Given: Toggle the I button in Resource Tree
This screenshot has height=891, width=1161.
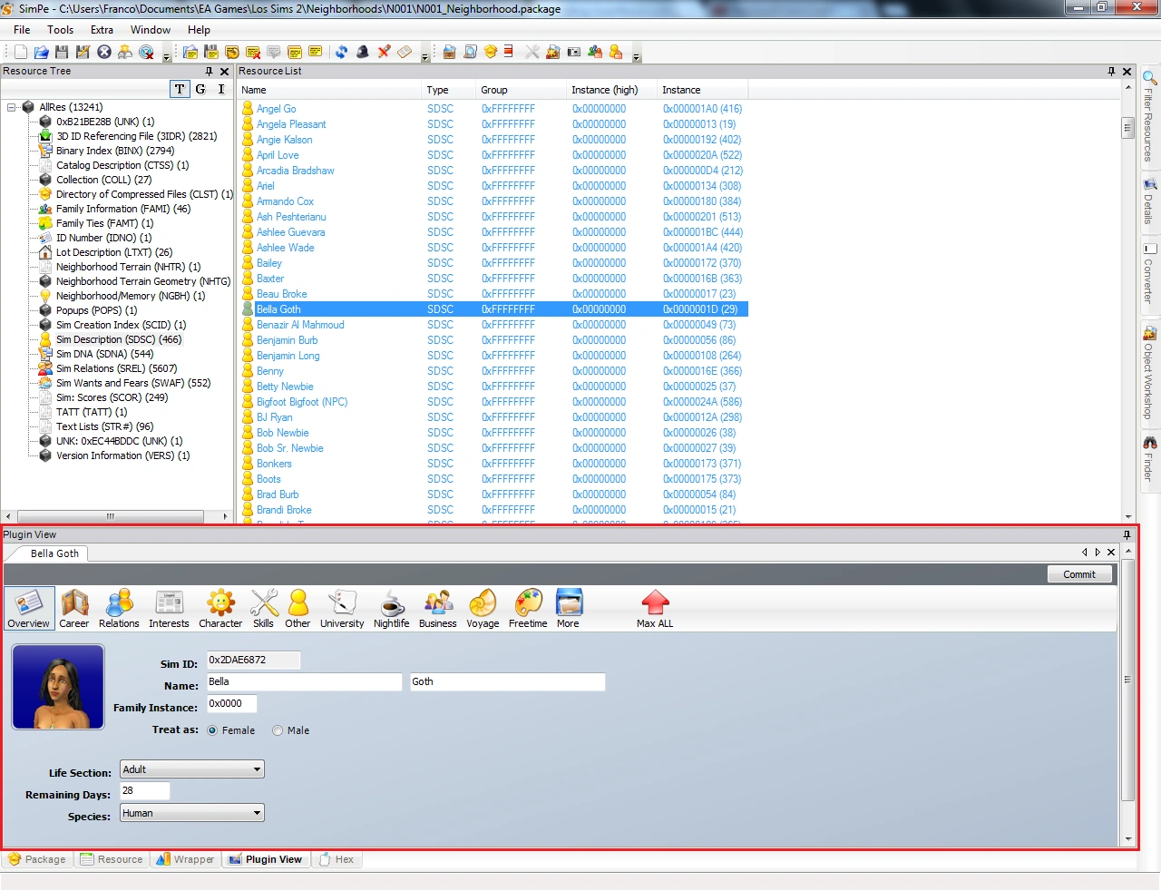Looking at the screenshot, I should (221, 89).
